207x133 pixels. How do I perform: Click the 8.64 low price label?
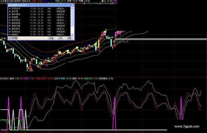[31, 71]
